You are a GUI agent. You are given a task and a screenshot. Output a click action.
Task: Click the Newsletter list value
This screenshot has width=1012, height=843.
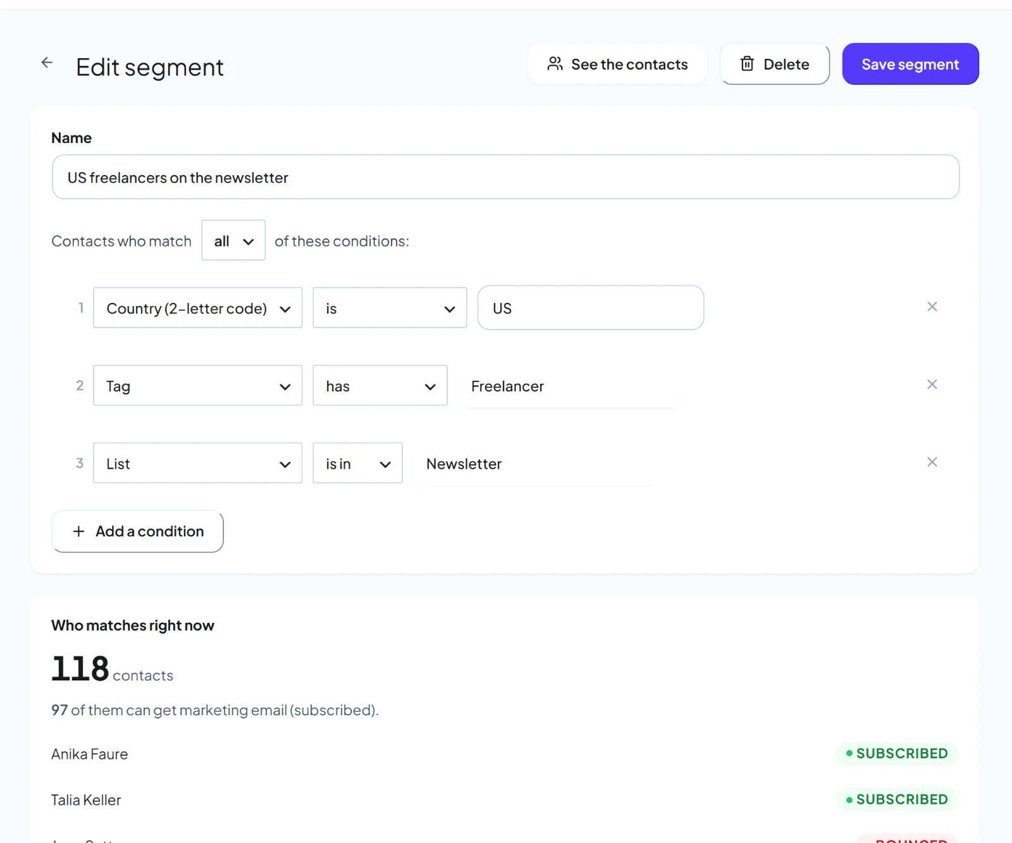(x=533, y=464)
